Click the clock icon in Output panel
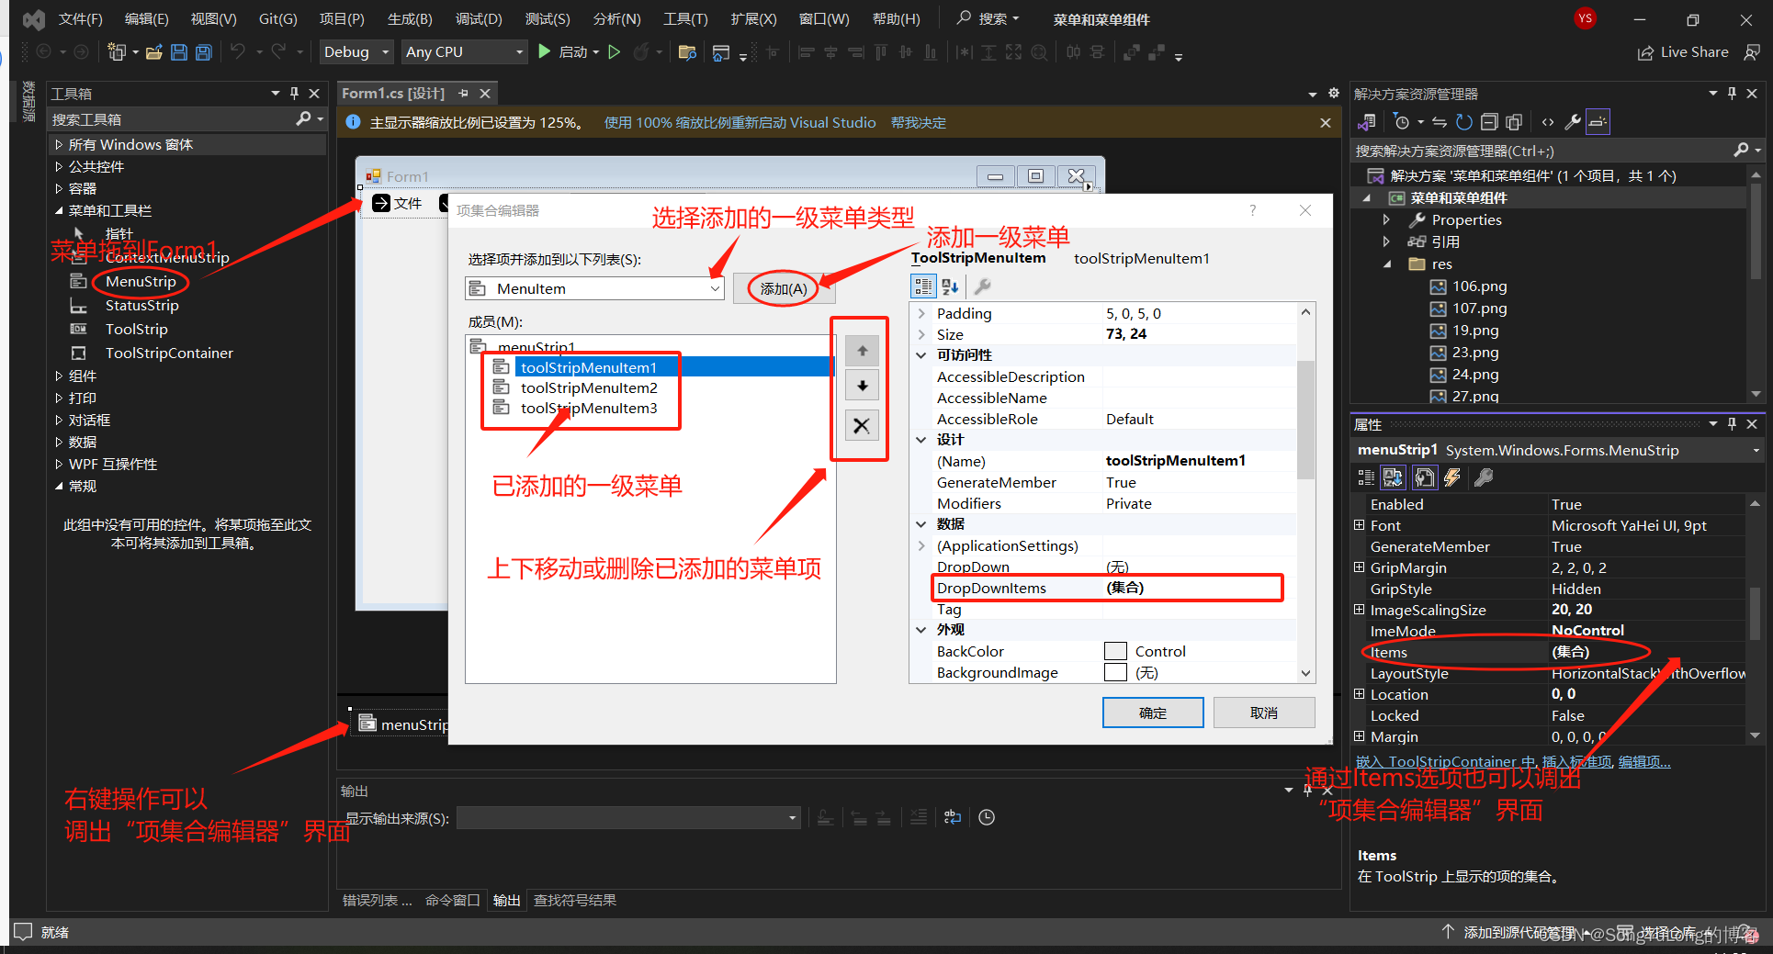This screenshot has height=954, width=1773. point(987,817)
